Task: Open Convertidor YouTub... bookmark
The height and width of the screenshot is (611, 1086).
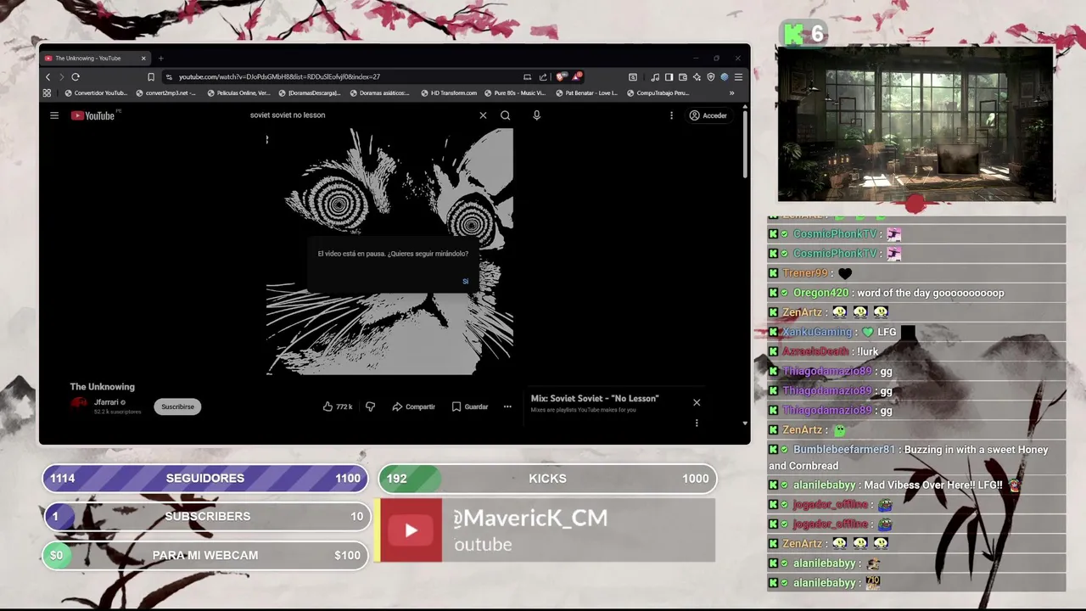Action: coord(96,92)
